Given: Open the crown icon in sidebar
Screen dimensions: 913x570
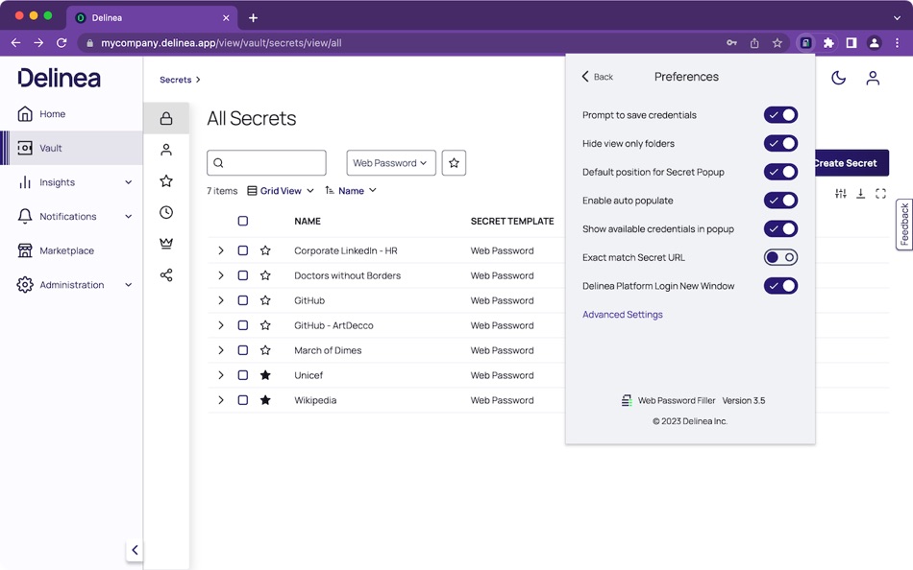Looking at the screenshot, I should tap(166, 243).
